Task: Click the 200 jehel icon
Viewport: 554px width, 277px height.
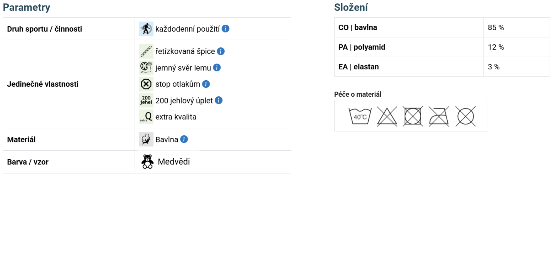Action: click(146, 101)
